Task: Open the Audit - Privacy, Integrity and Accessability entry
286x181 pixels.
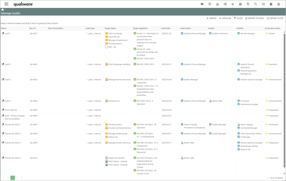Action: 15,117
